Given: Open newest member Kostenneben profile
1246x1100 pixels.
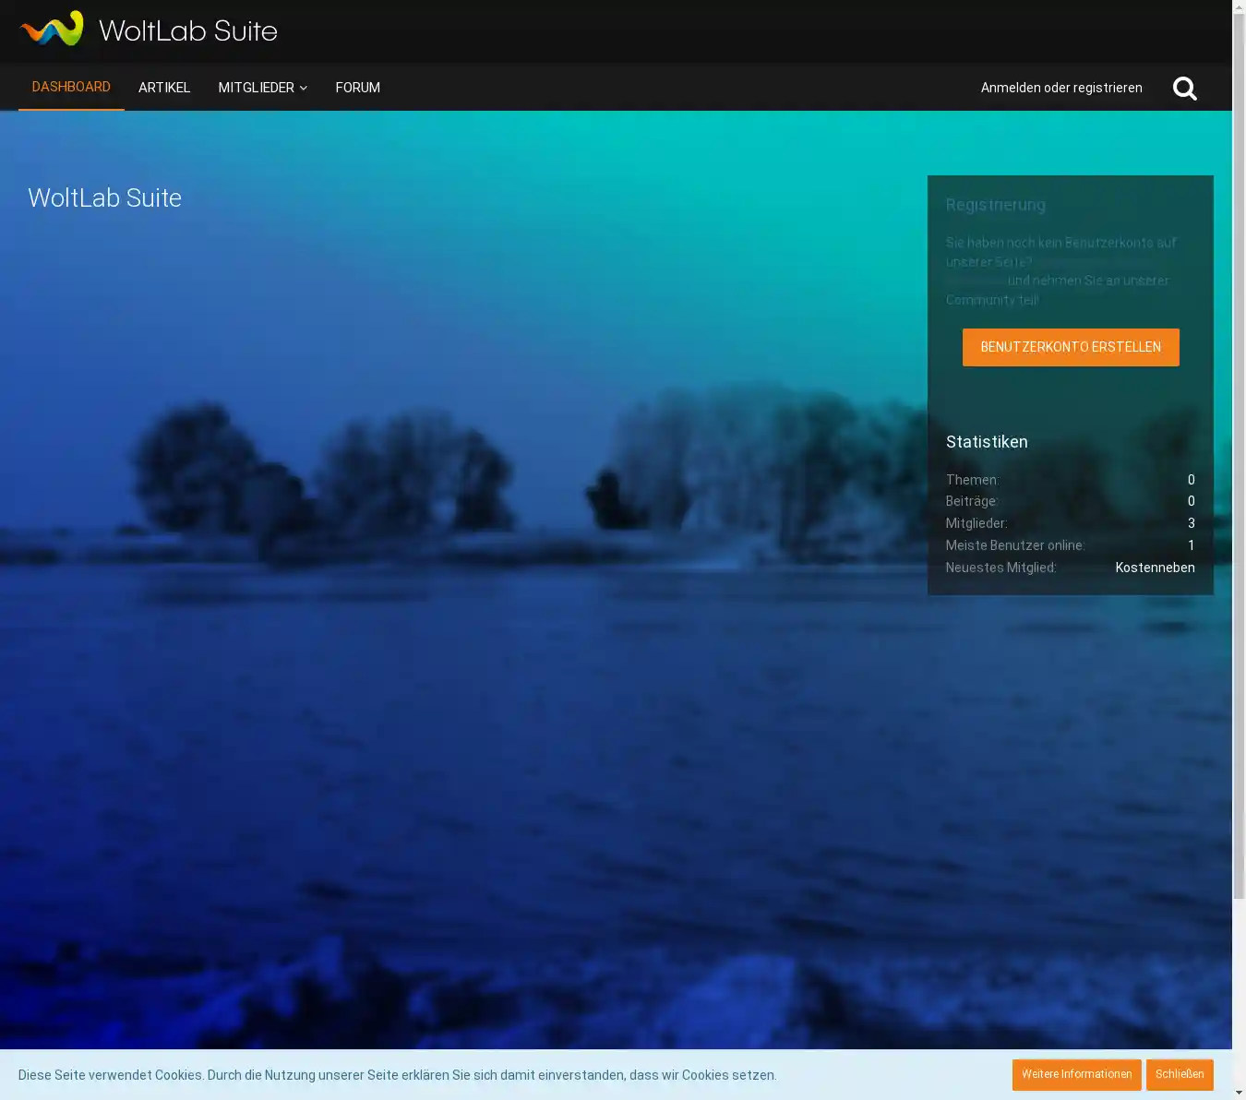Looking at the screenshot, I should [x=1155, y=568].
